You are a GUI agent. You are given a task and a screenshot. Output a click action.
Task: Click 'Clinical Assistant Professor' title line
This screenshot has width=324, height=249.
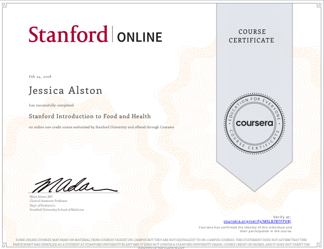48,201
